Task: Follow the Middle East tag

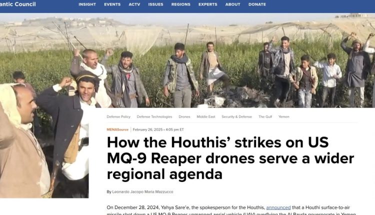Action: point(206,116)
